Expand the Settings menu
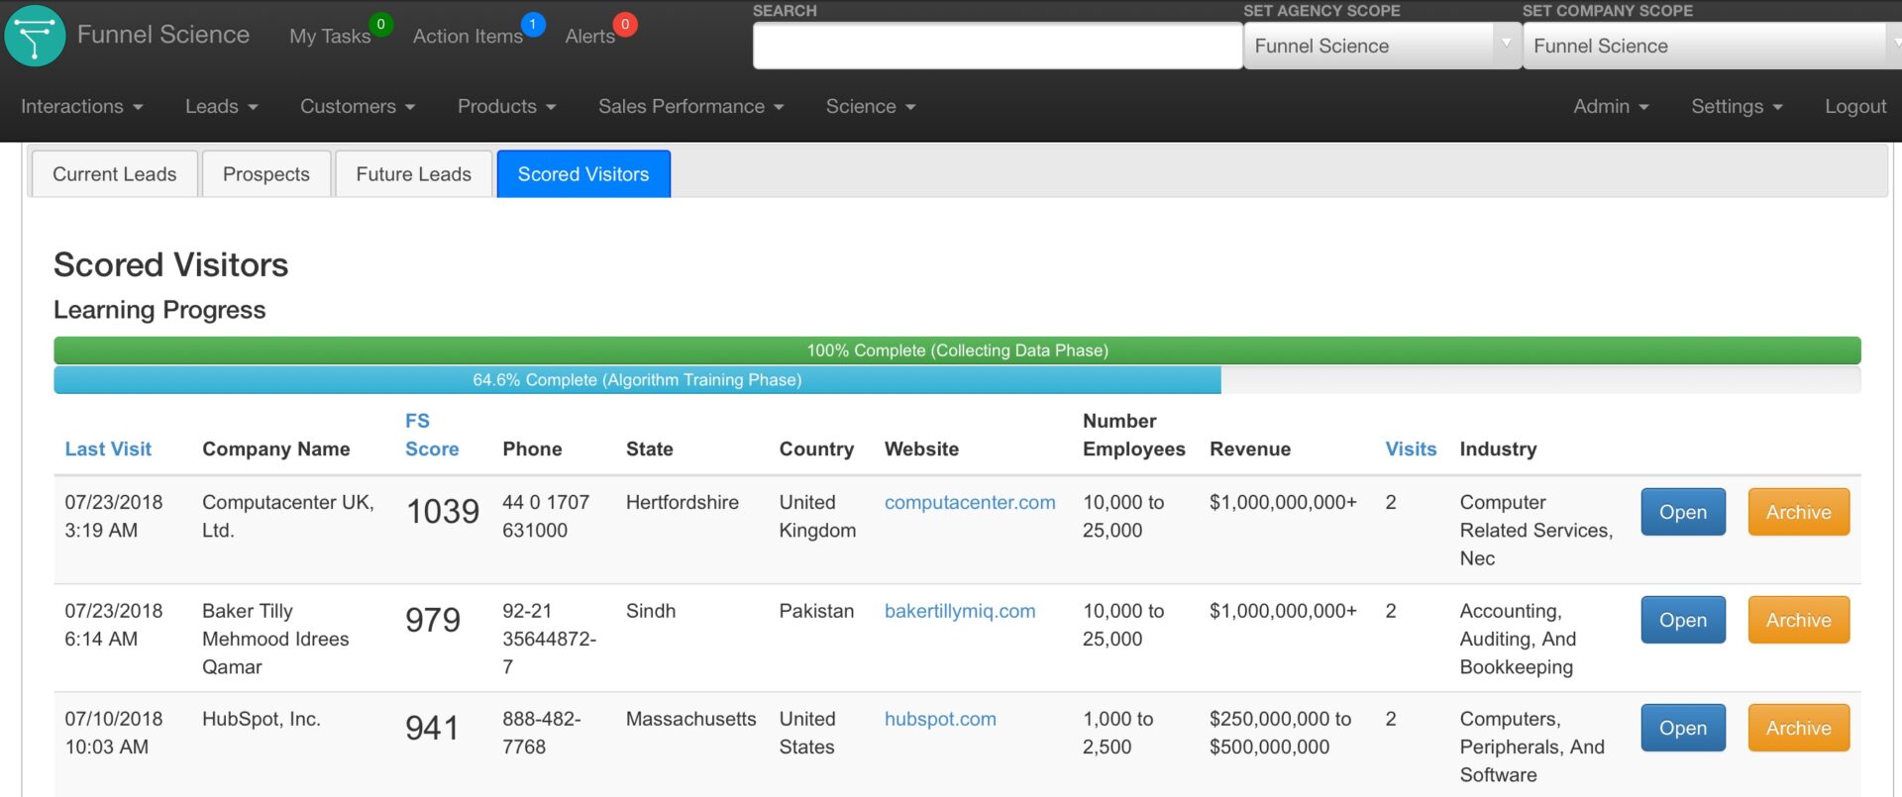The image size is (1902, 797). pos(1737,106)
